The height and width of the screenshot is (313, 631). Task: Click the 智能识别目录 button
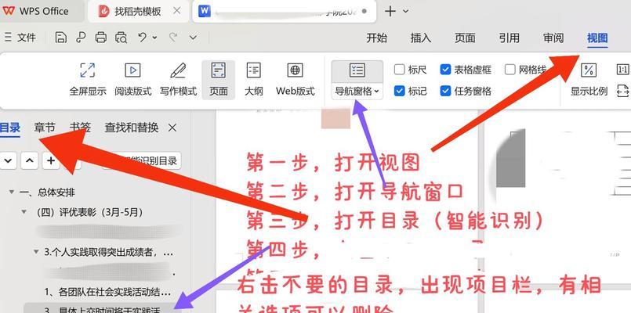point(142,160)
